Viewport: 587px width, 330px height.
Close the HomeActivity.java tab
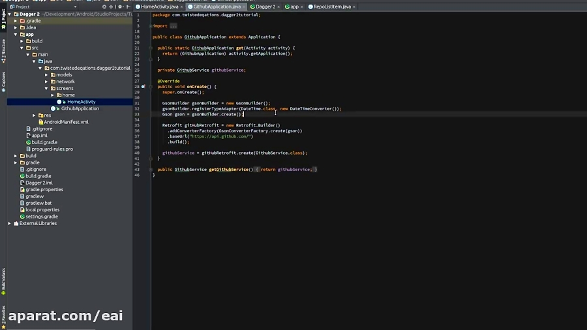coord(181,7)
